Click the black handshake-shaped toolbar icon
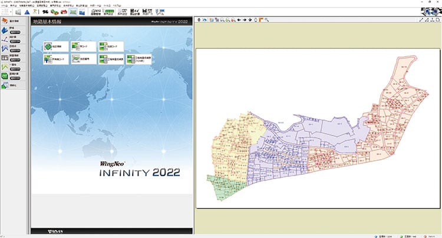The width and height of the screenshot is (442, 238). (45, 12)
